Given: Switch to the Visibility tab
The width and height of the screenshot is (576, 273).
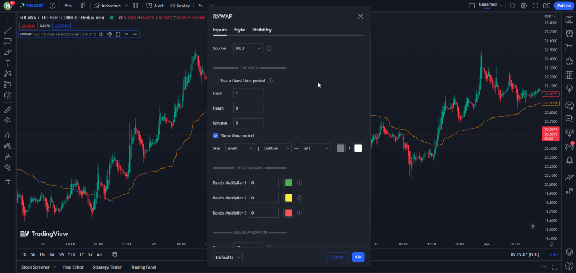Looking at the screenshot, I should click(262, 30).
